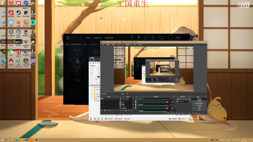Launch Origin desktop shortcut
Image resolution: width=253 pixels, height=142 pixels.
(x=18, y=23)
